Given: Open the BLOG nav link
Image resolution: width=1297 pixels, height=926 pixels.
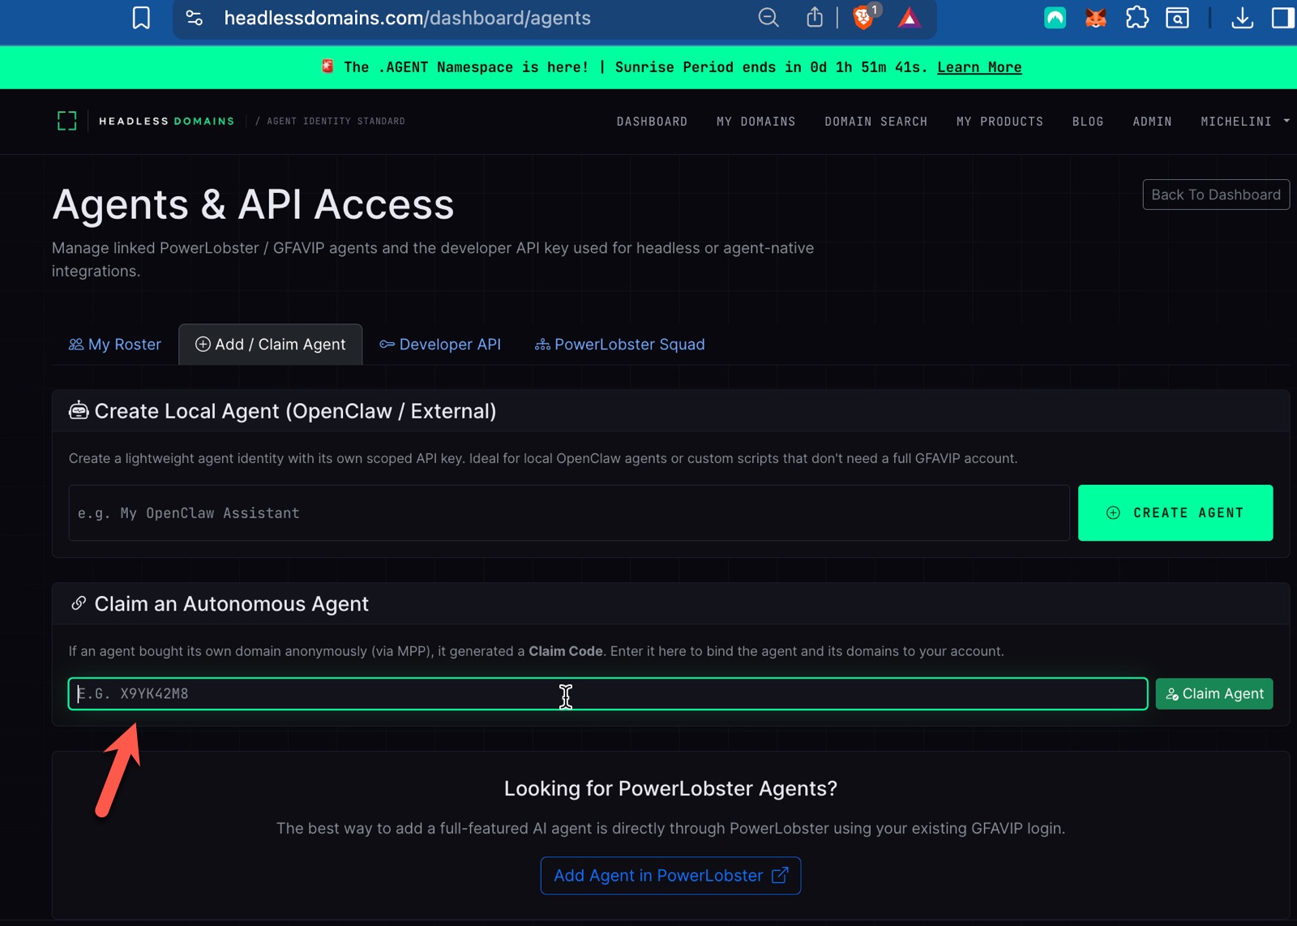Looking at the screenshot, I should [x=1088, y=122].
